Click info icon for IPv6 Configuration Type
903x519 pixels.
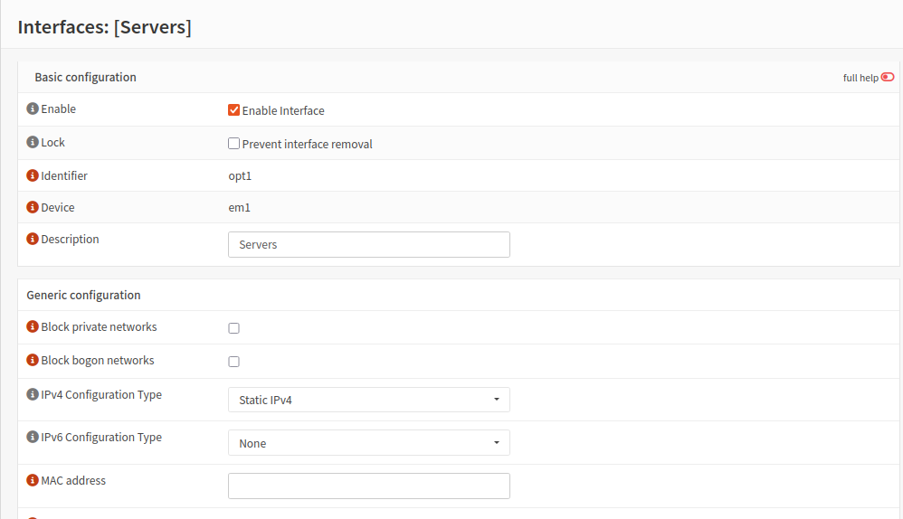pyautogui.click(x=33, y=438)
